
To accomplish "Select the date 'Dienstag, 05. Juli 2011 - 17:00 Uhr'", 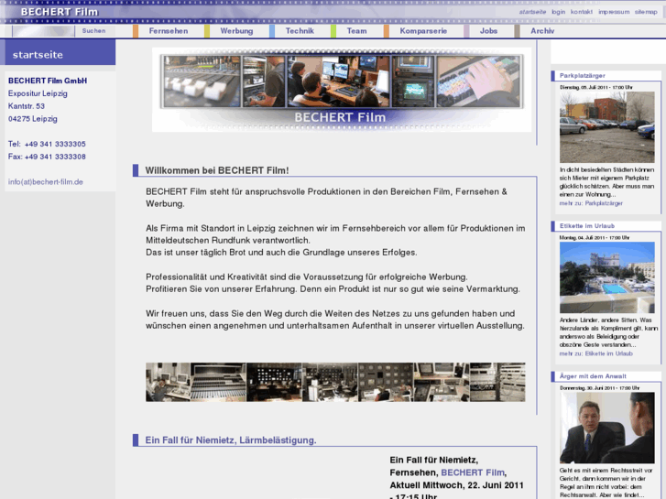I will tap(595, 88).
